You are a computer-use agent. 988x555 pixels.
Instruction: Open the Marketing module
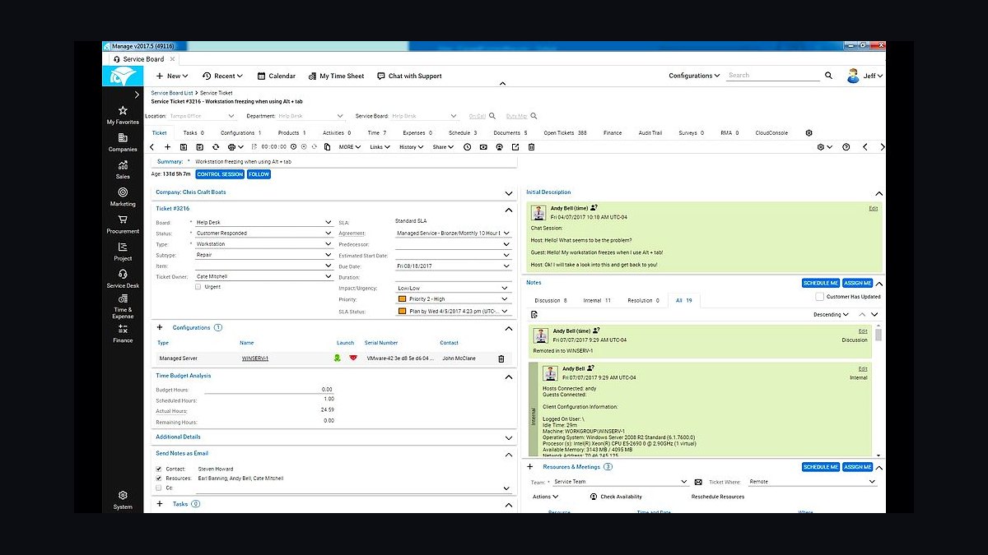tap(123, 197)
